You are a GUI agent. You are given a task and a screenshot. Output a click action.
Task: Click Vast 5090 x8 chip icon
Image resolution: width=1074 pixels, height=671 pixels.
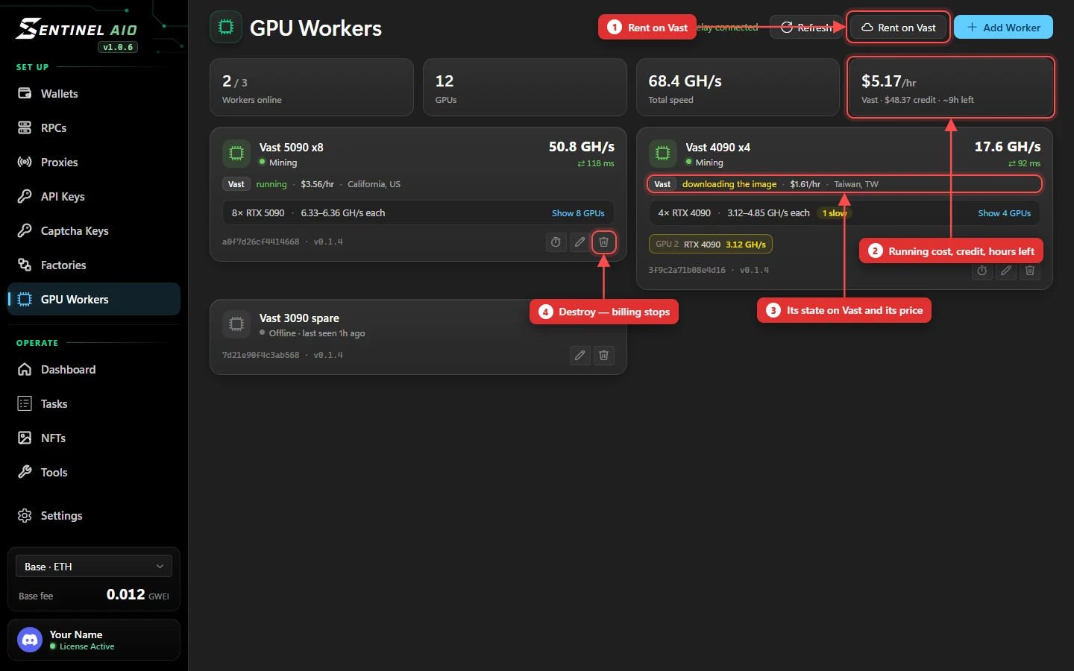(236, 154)
